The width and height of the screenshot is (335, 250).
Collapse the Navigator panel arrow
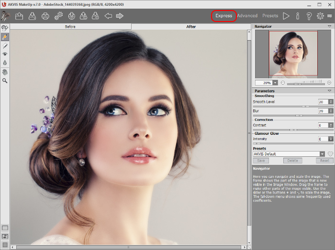(329, 26)
